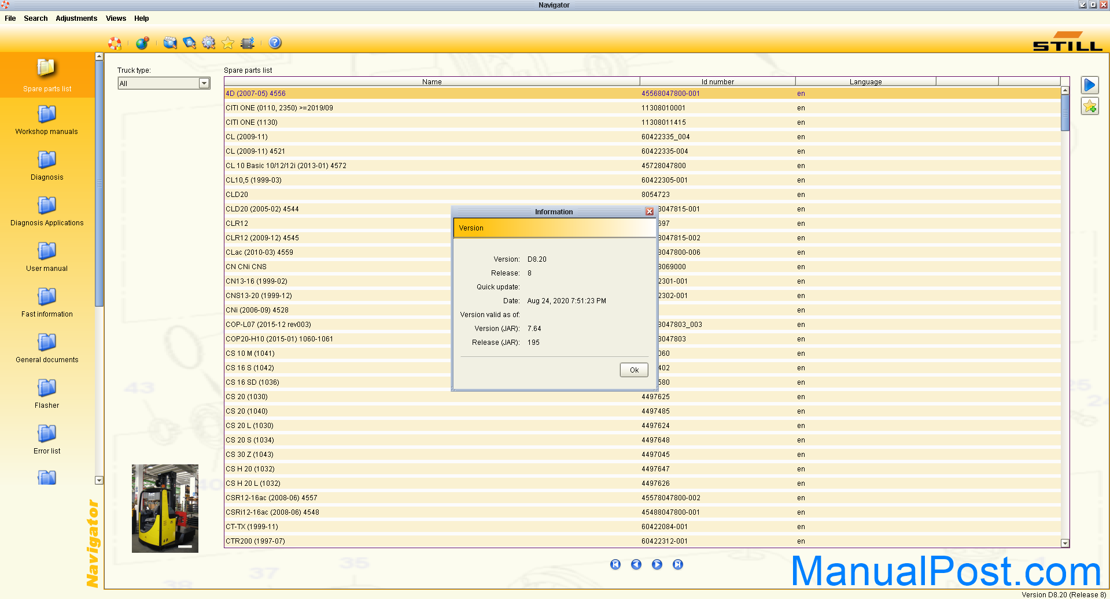This screenshot has width=1110, height=599.
Task: Click the lifebuoy with lock toolbar icon
Action: tap(115, 43)
